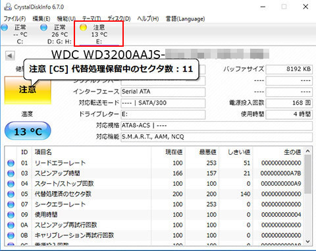Screen dimensions: 316x251
Task: Select the スタート/ストップ回数 row text
Action: (64, 184)
